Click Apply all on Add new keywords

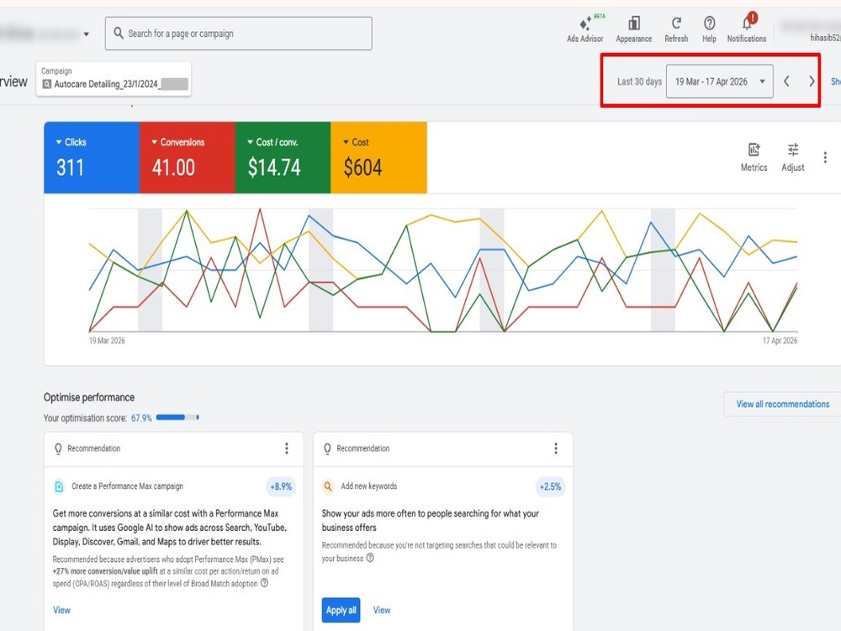341,610
